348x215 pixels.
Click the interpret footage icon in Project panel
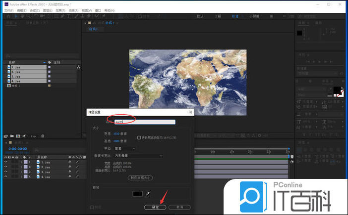coord(7,136)
